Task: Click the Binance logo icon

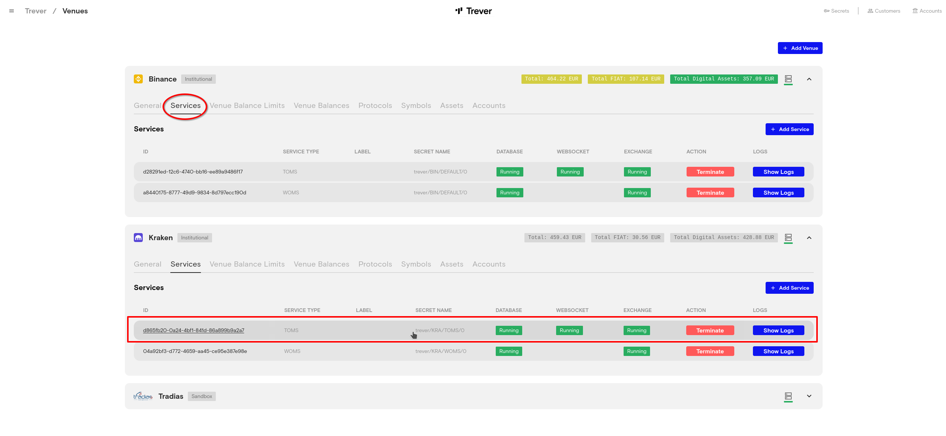Action: [138, 79]
